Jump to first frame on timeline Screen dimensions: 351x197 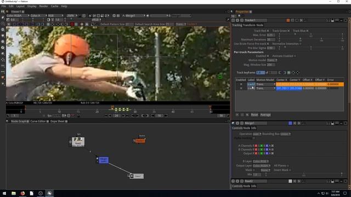106,115
